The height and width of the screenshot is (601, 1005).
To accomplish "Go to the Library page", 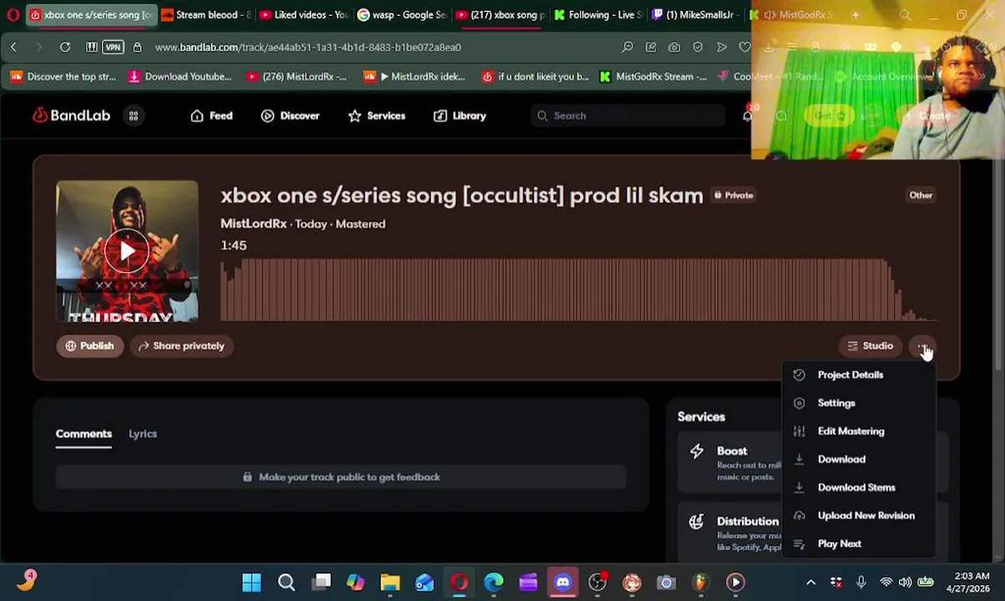I will pos(460,116).
